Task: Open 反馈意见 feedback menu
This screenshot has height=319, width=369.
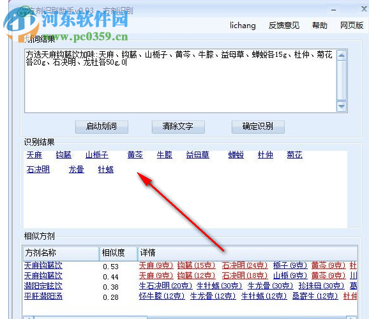Action: [284, 26]
